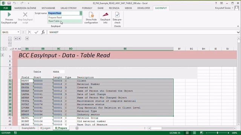Switch to EI_Logon sheet tab
Image resolution: width=241 pixels, height=135 pixels.
pos(45,128)
